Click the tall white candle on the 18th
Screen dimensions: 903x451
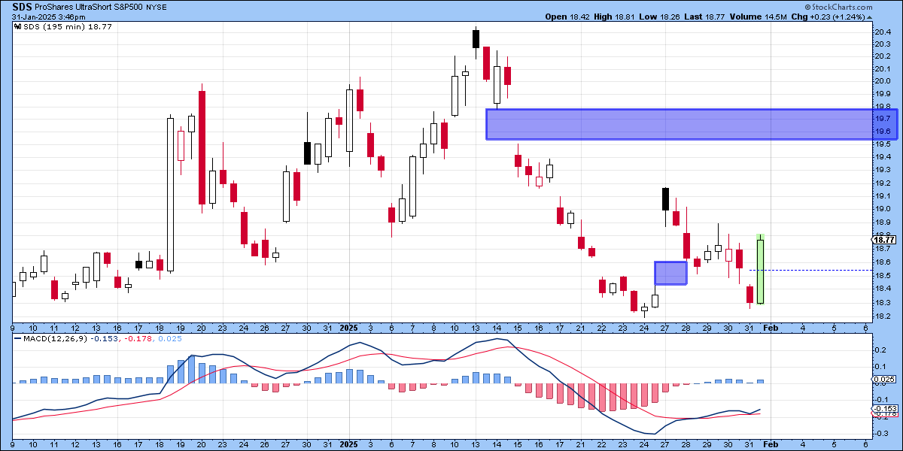click(170, 194)
